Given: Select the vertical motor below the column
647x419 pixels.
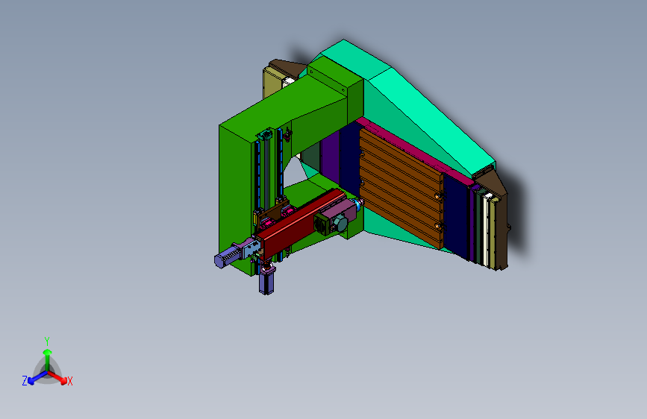Looking at the screenshot, I should click(x=266, y=281).
